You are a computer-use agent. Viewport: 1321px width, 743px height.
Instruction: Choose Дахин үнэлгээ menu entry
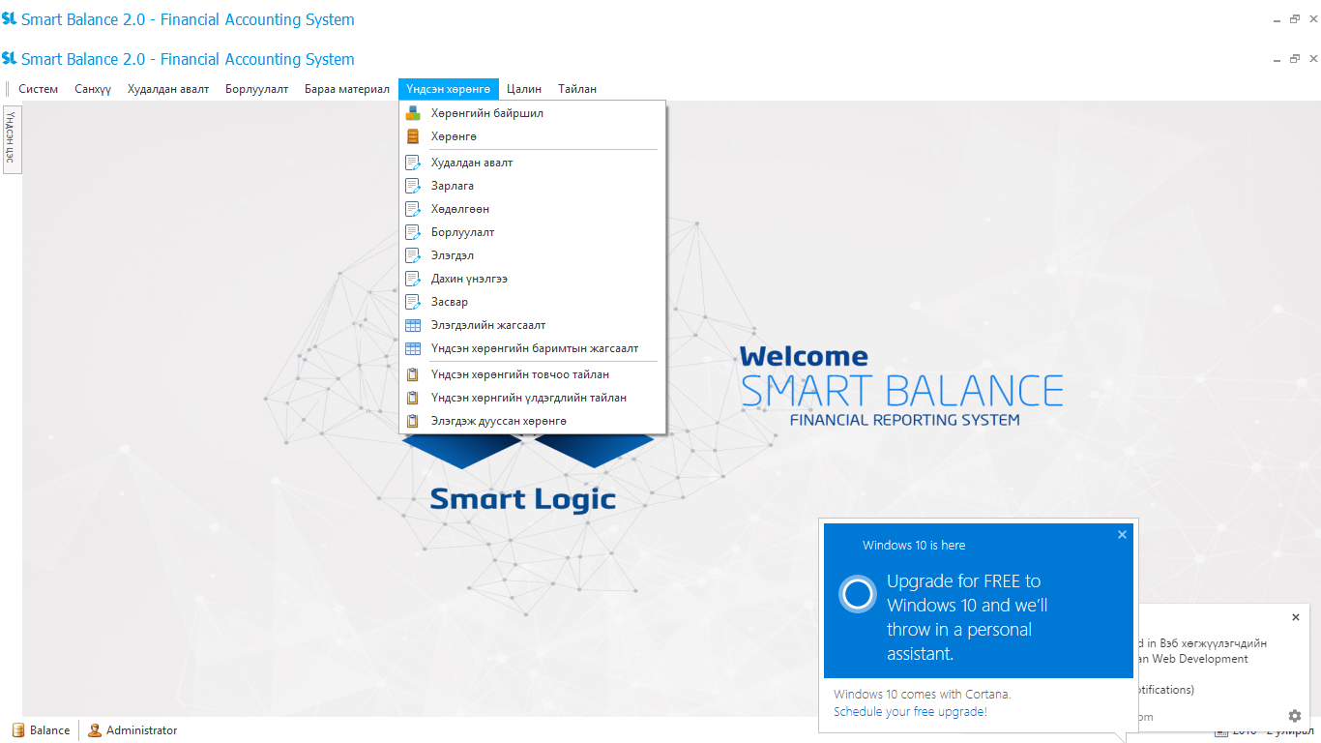click(532, 279)
